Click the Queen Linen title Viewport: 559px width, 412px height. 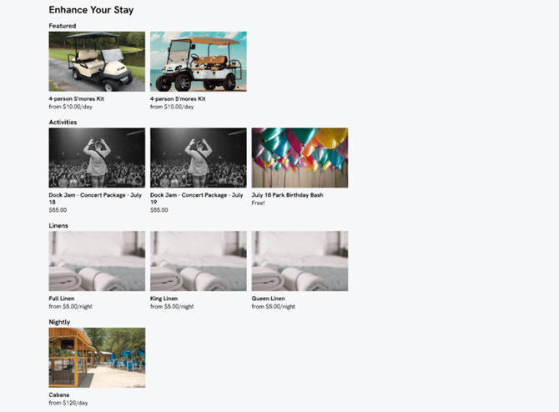coord(268,299)
